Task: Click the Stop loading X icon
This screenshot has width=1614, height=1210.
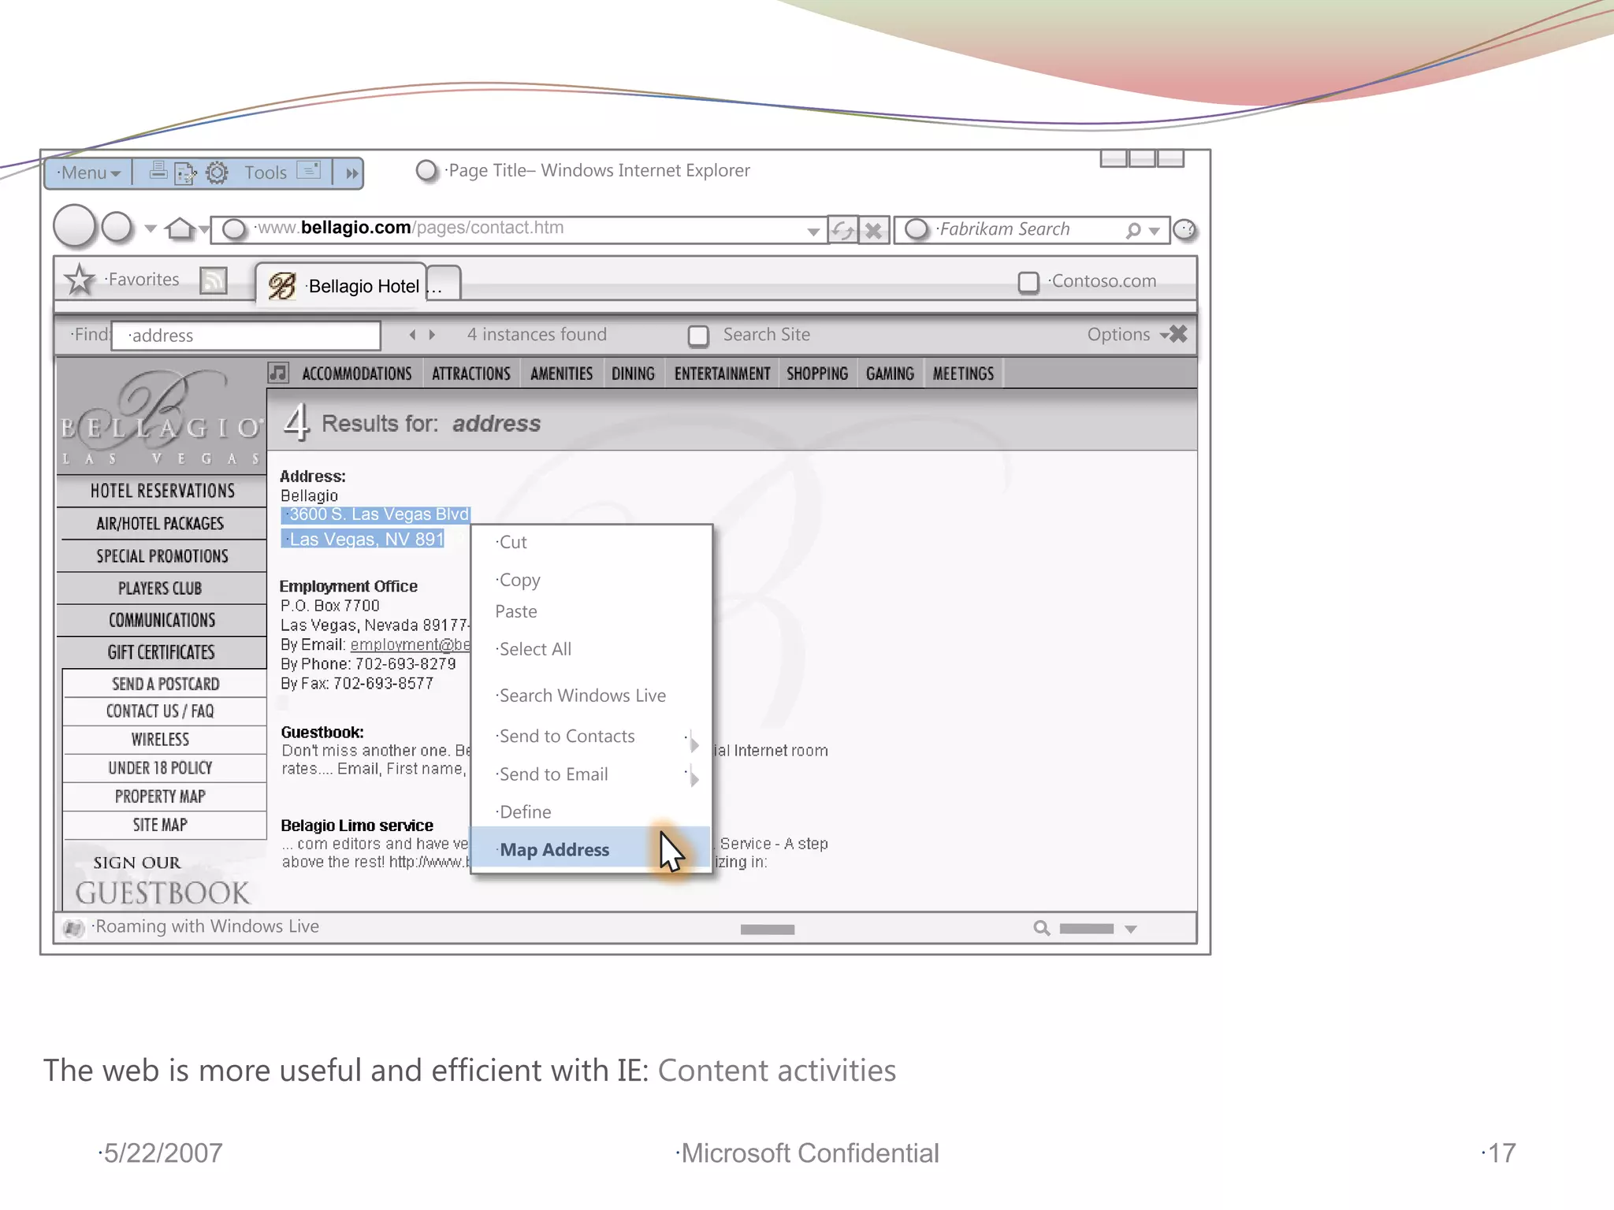Action: (x=874, y=230)
